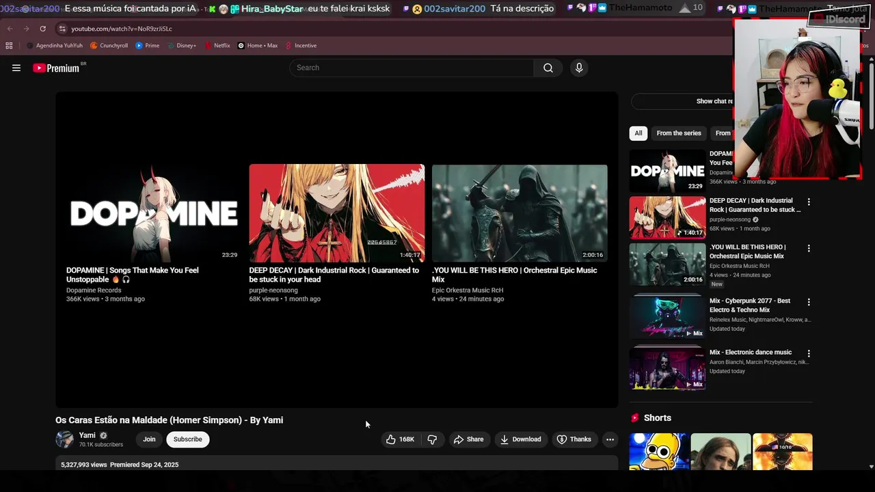Open options for Cyberpunk 2077 mix
This screenshot has height=492, width=875.
[809, 301]
